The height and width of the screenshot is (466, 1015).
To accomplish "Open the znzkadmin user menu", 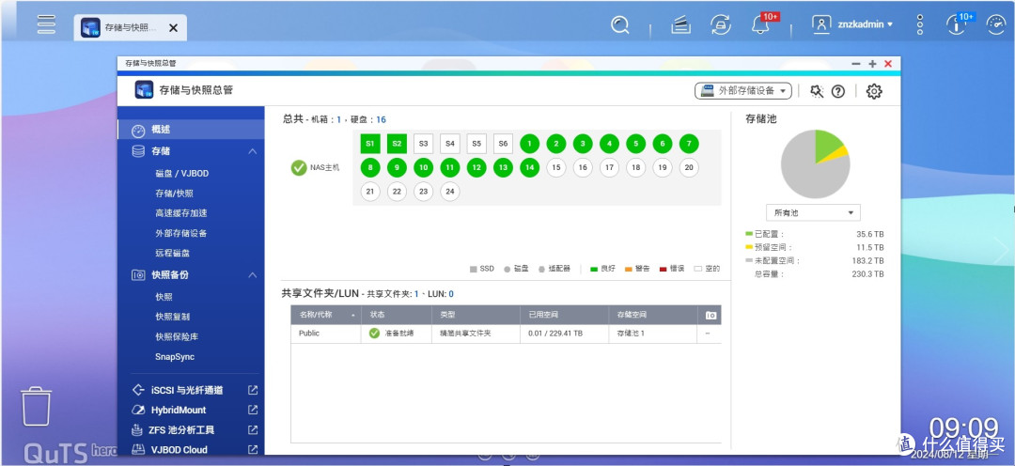I will [852, 24].
